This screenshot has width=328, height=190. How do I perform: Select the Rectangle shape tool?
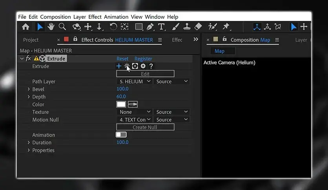(138, 27)
